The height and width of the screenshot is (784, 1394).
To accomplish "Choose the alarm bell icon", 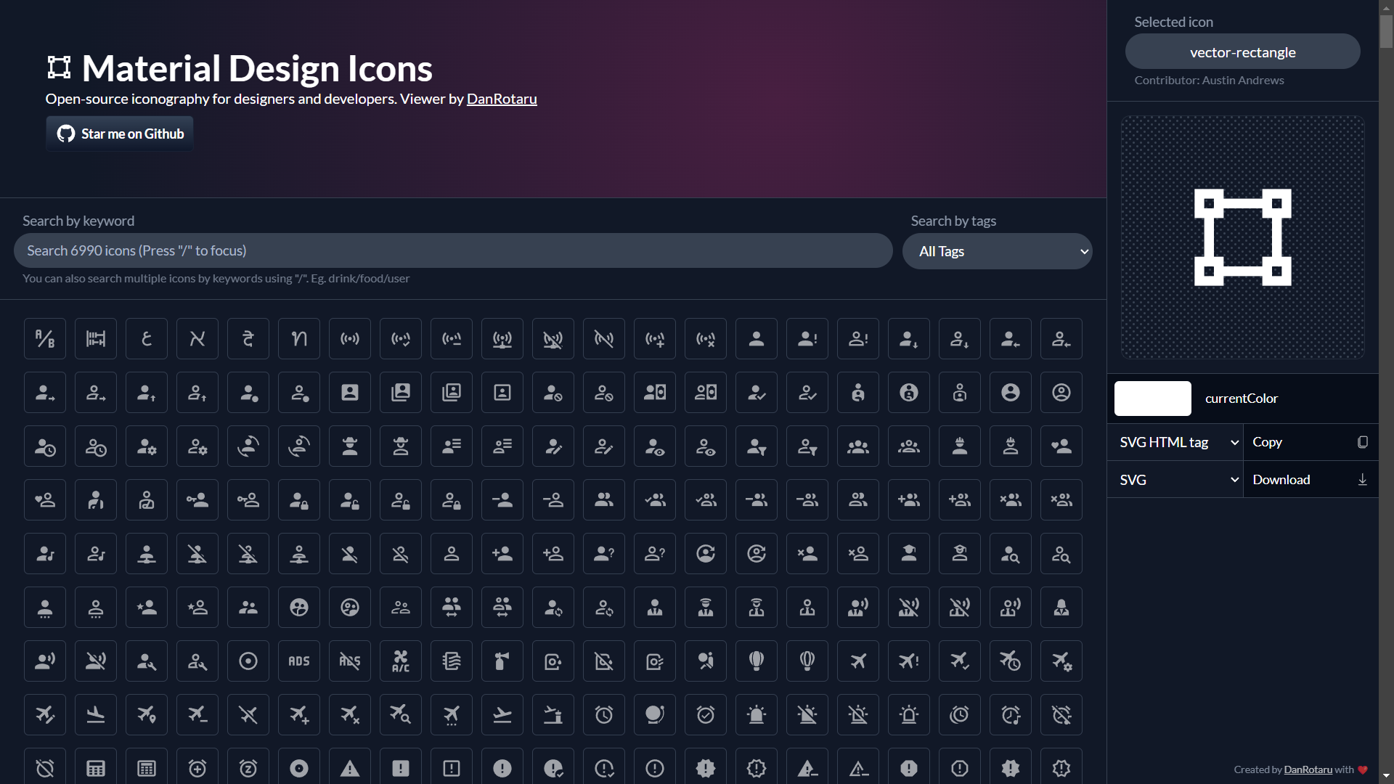I will coord(655,714).
